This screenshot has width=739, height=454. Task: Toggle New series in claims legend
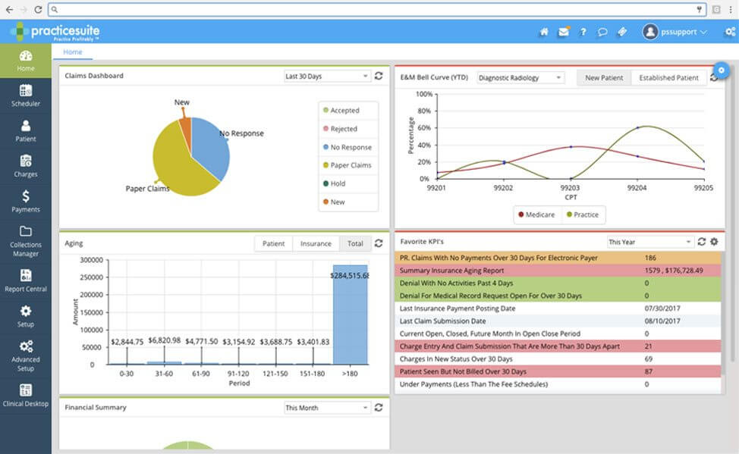(x=334, y=202)
